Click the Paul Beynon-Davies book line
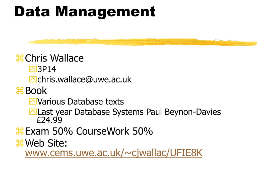Screen dimensions: 257x192 (129, 112)
